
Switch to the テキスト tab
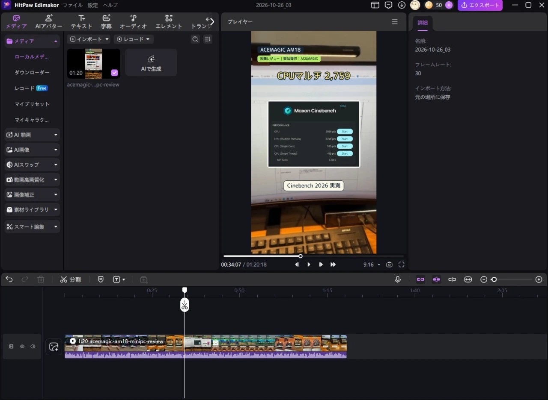click(x=81, y=22)
